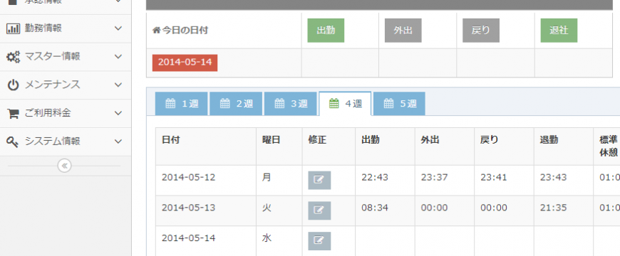Image resolution: width=620 pixels, height=256 pixels.
Task: Expand the 勤務情報 menu chevron
Action: pyautogui.click(x=118, y=28)
